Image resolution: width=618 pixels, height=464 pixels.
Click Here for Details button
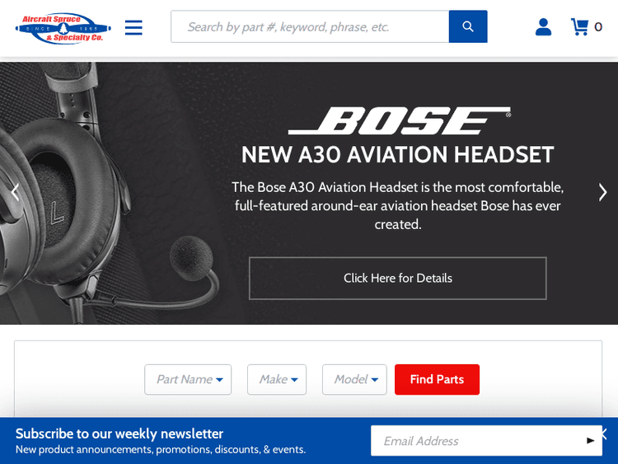397,279
